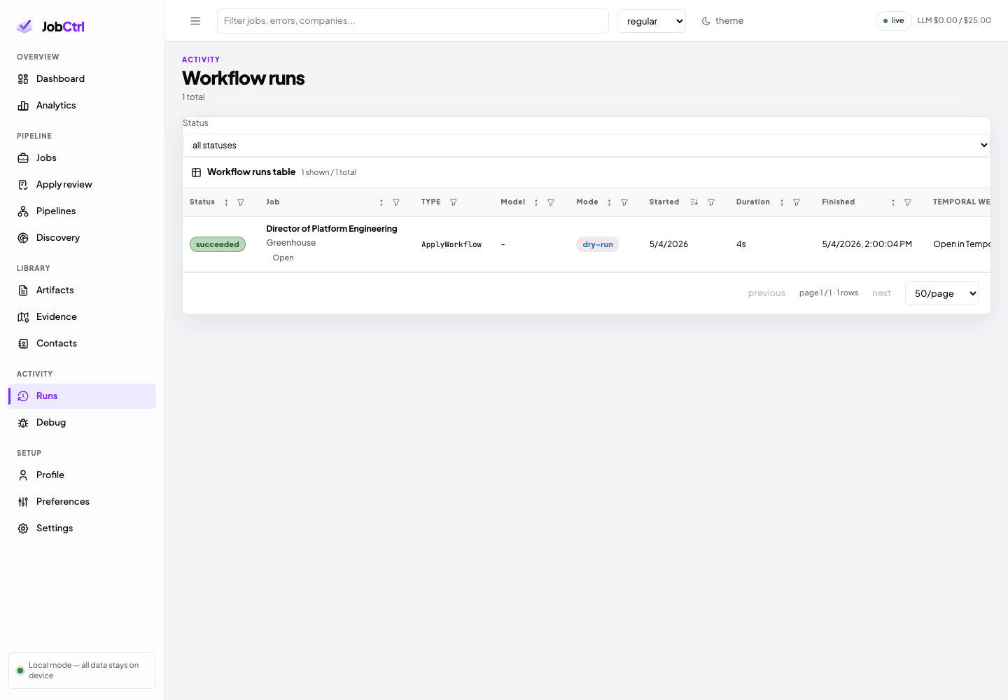
Task: Click the live status indicator
Action: pyautogui.click(x=893, y=21)
